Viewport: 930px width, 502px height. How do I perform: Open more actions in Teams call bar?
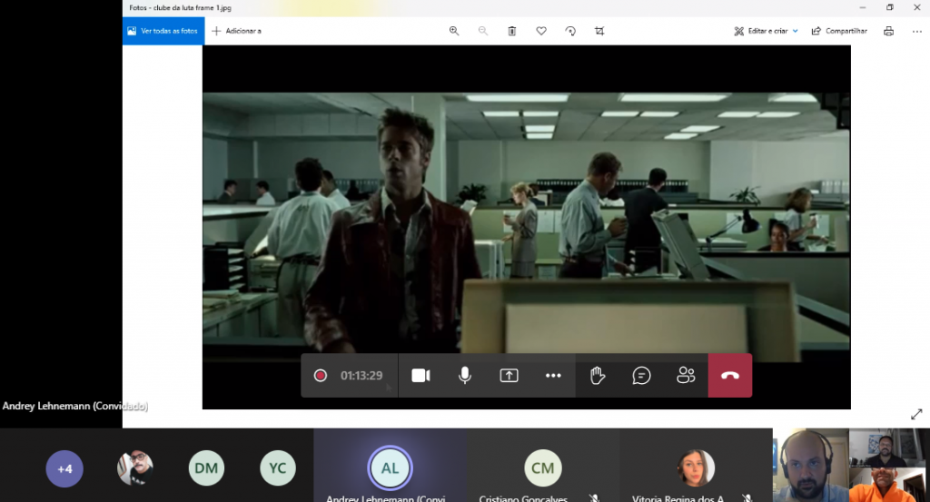point(553,375)
